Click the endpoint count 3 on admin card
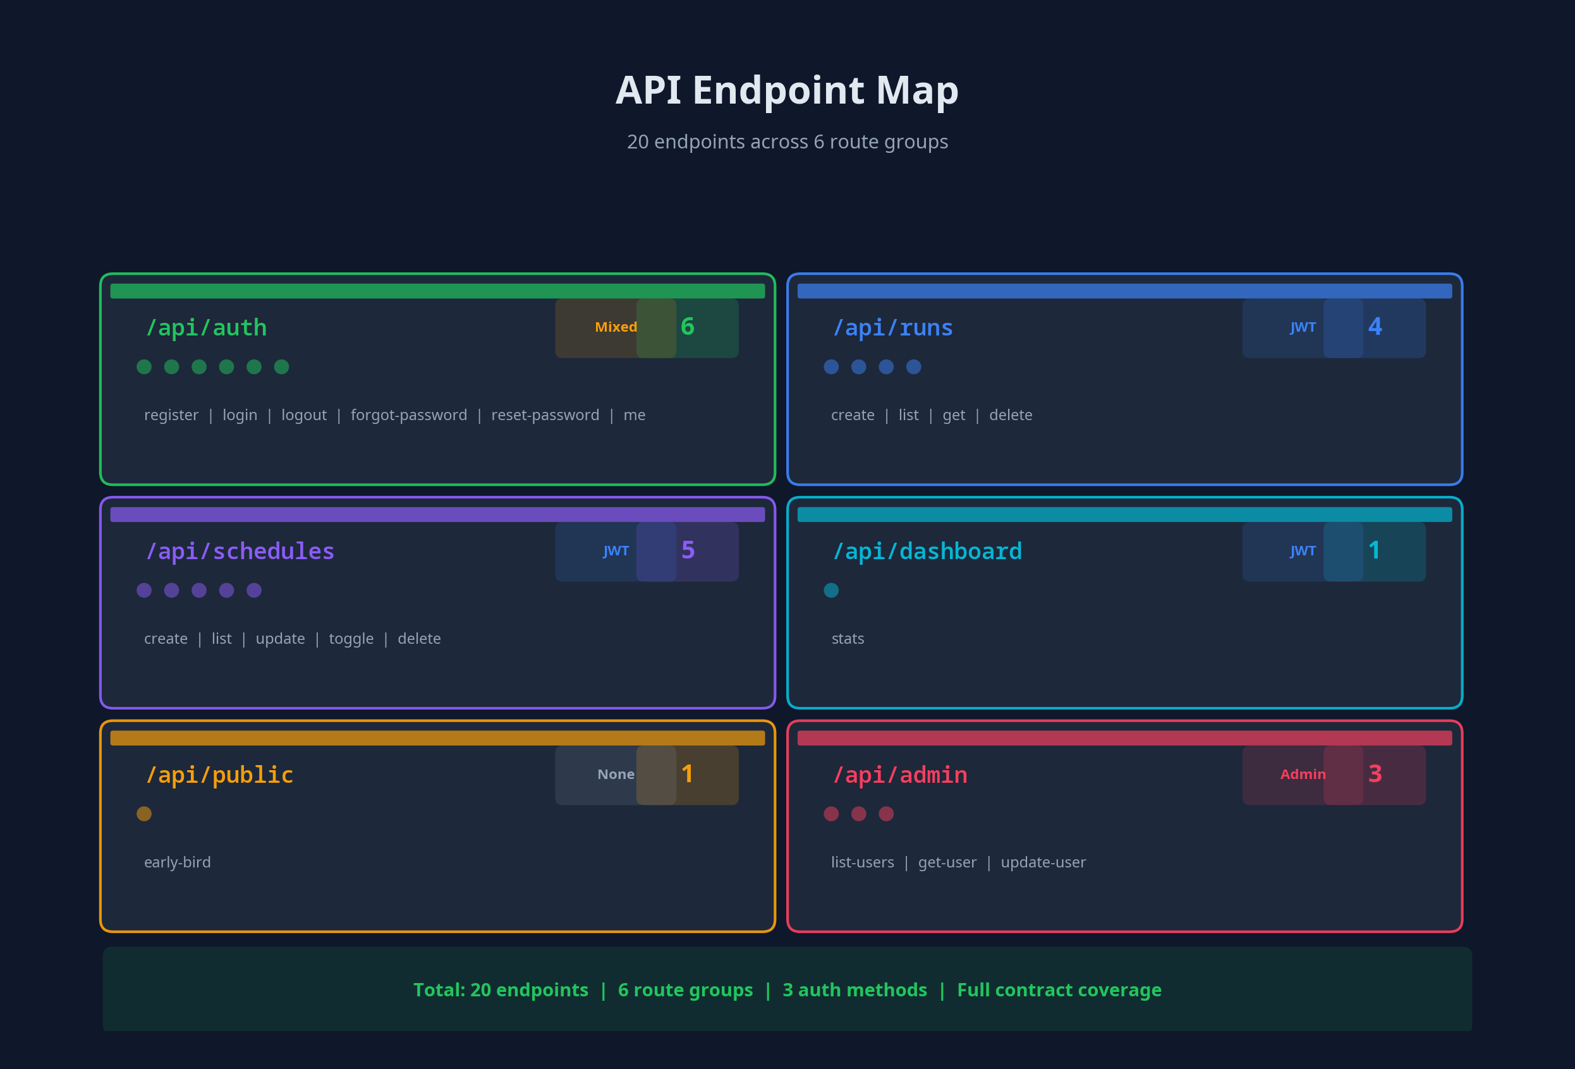The height and width of the screenshot is (1069, 1575). 1375,775
